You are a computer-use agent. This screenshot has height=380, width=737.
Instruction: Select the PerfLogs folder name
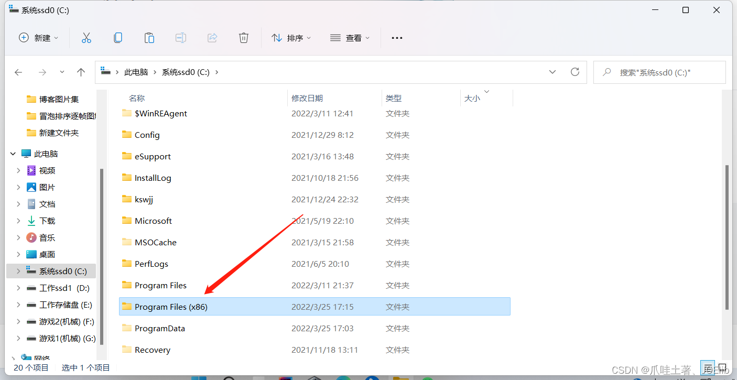151,264
